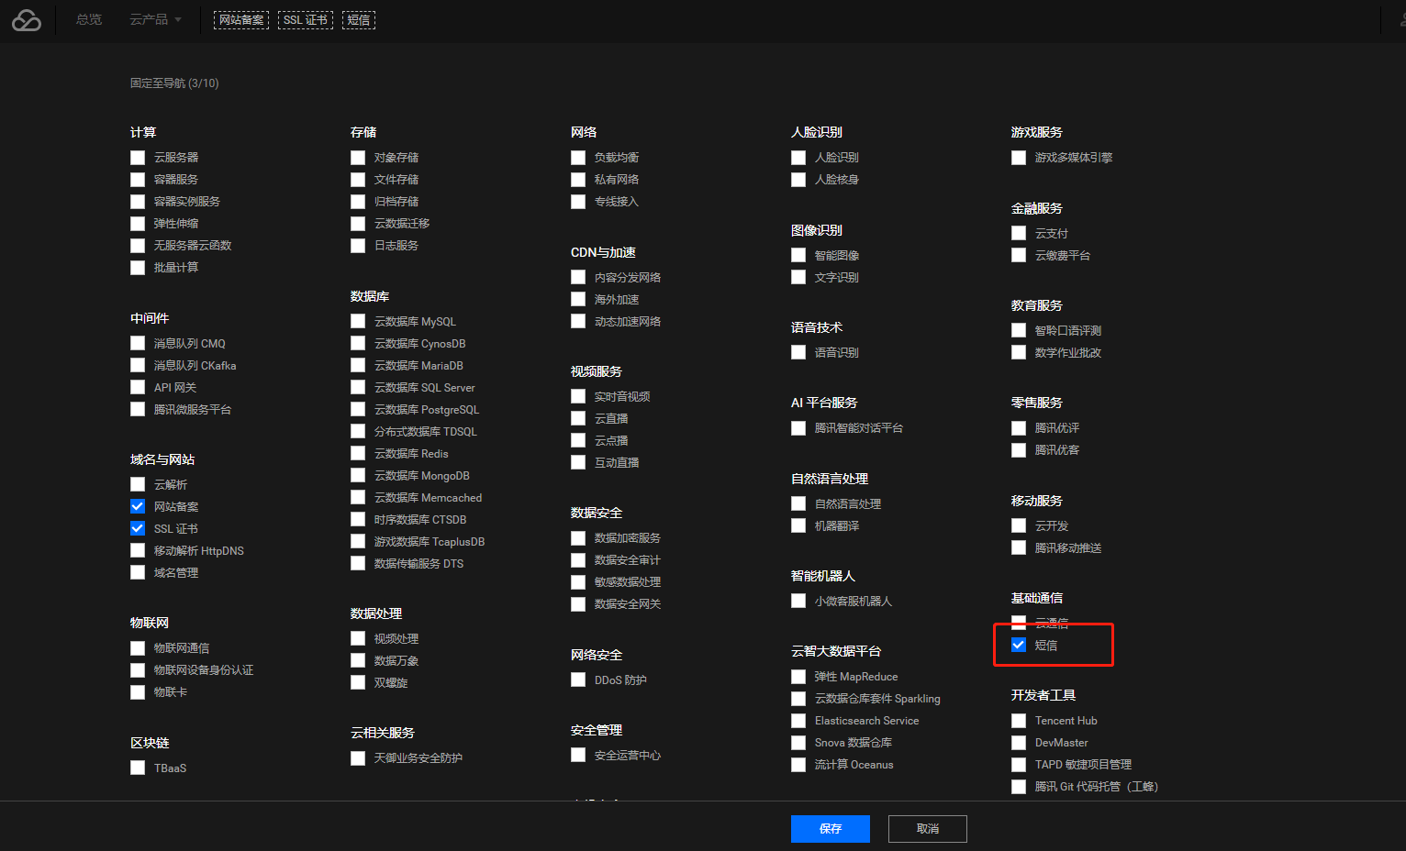Save the navigation settings with 保存
This screenshot has width=1406, height=851.
point(831,829)
